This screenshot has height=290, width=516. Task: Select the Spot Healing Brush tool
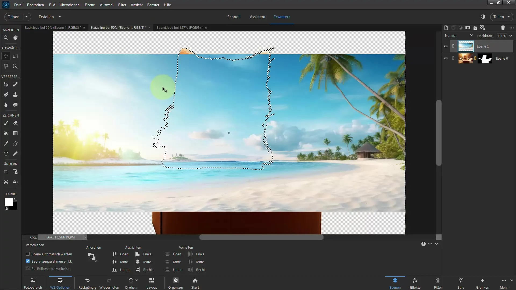point(15,85)
